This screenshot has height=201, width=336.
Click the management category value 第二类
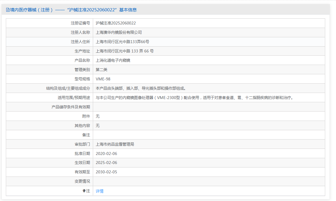(101, 70)
